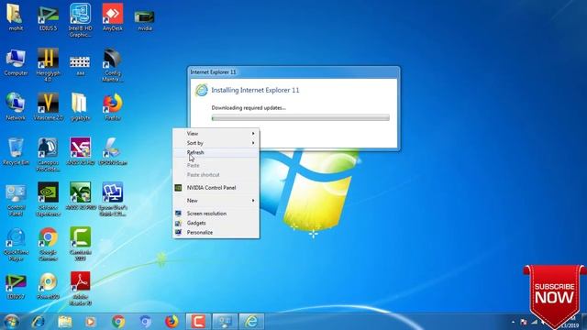Select the Control Panel desktop icon
587x330 pixels.
[x=16, y=200]
